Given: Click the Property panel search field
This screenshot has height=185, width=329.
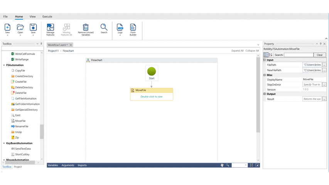Looking at the screenshot, I should pyautogui.click(x=299, y=55).
